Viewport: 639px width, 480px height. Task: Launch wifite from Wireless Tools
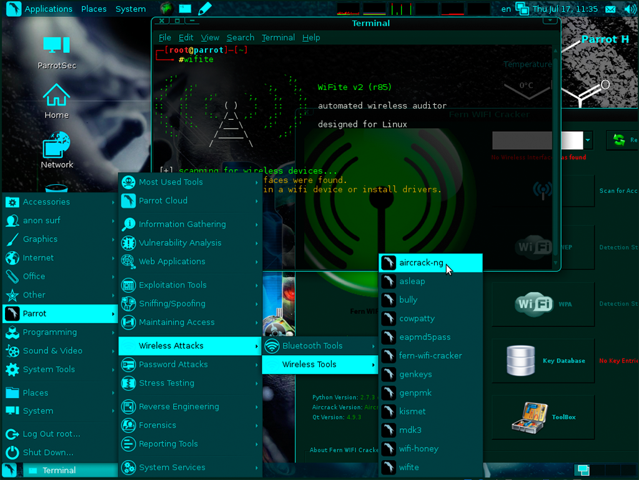click(x=431, y=468)
